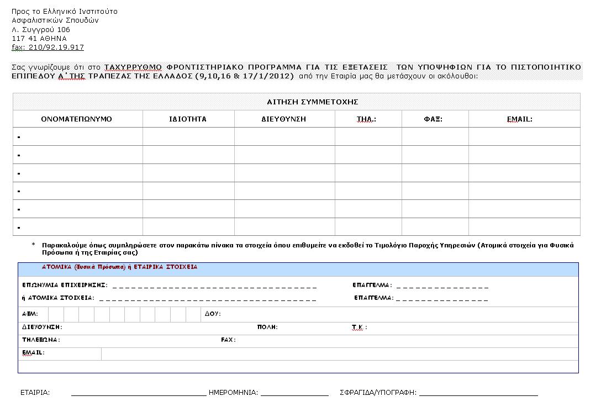This screenshot has width=601, height=412.
Task: Click the fax number 210/92.19.917 line
Action: (48, 47)
